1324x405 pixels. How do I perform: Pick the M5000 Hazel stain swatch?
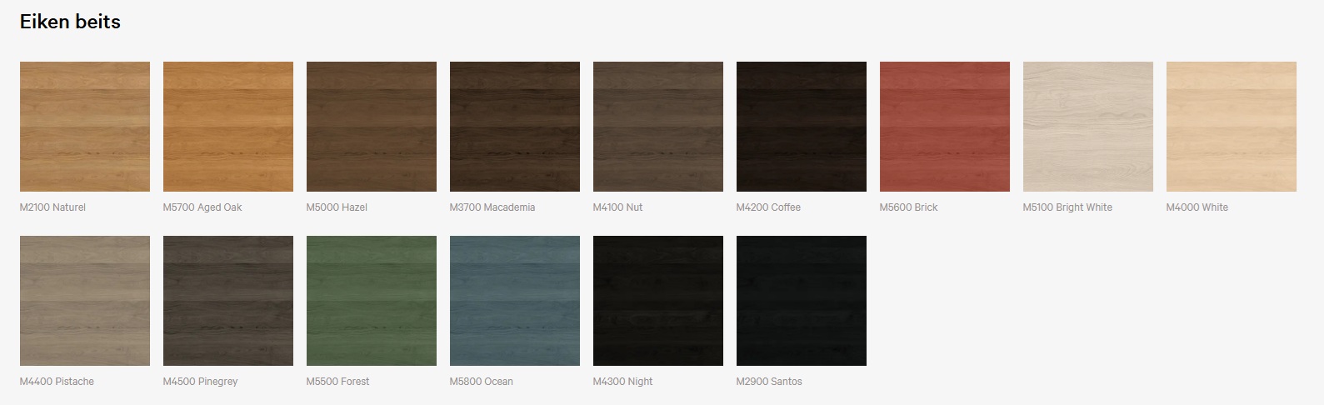372,127
